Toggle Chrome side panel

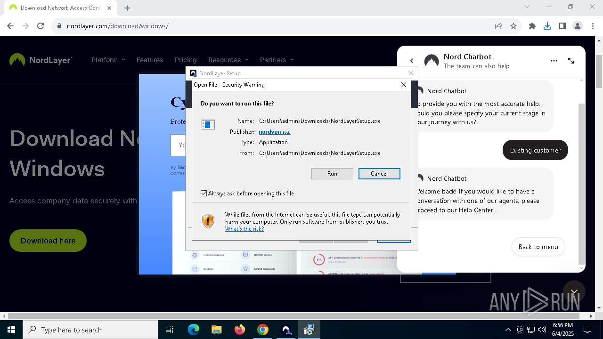point(562,26)
